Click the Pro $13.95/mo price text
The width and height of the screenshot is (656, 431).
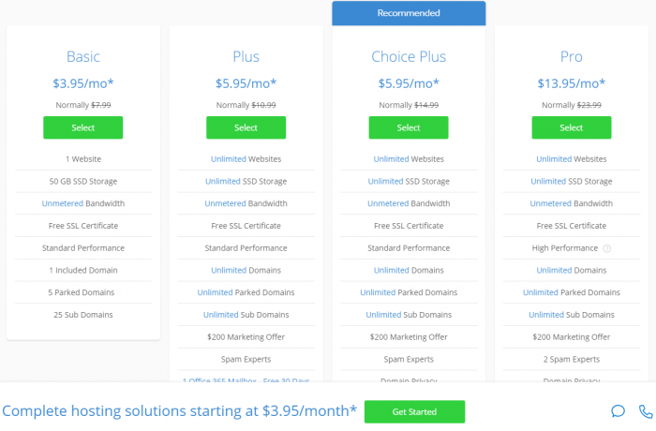571,83
